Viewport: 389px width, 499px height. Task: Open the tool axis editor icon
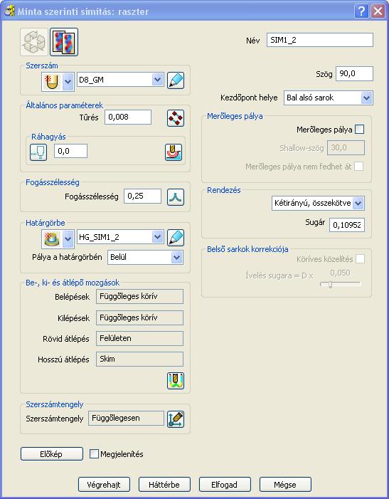click(x=176, y=419)
